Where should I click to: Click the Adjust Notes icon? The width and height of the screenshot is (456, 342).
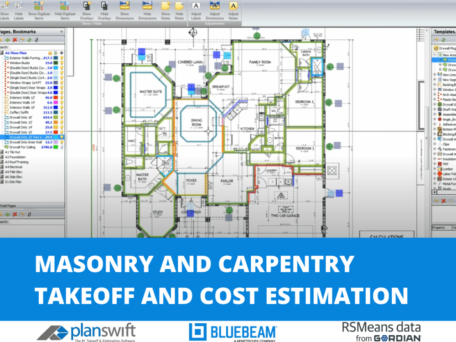[233, 5]
